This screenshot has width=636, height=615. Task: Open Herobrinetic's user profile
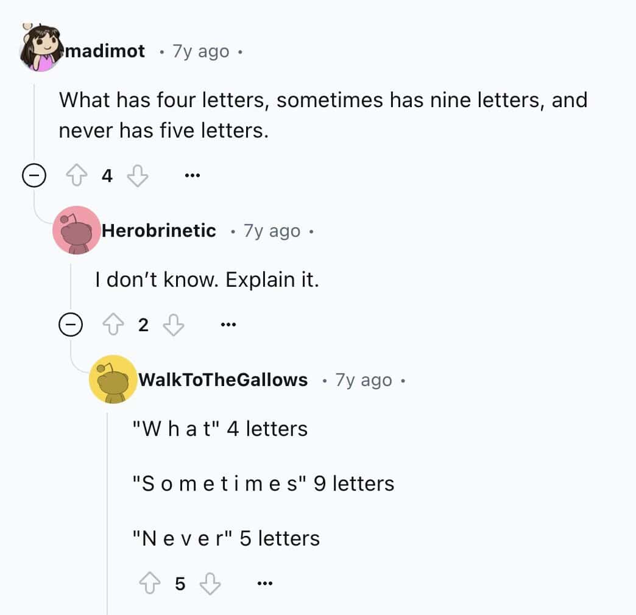coord(158,231)
